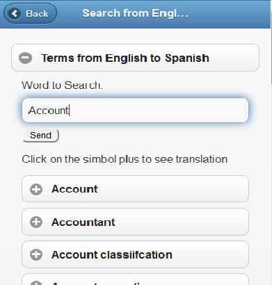Collapse Terms from English to Spanish section
The image size is (272, 285).
[135, 58]
